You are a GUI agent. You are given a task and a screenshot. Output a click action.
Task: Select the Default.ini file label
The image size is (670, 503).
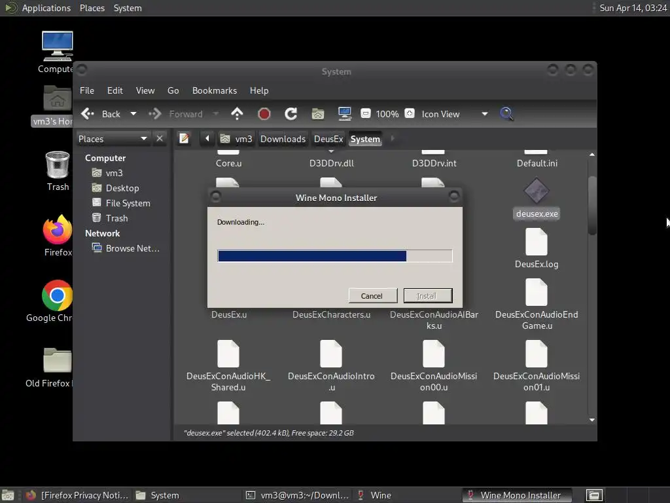(537, 163)
